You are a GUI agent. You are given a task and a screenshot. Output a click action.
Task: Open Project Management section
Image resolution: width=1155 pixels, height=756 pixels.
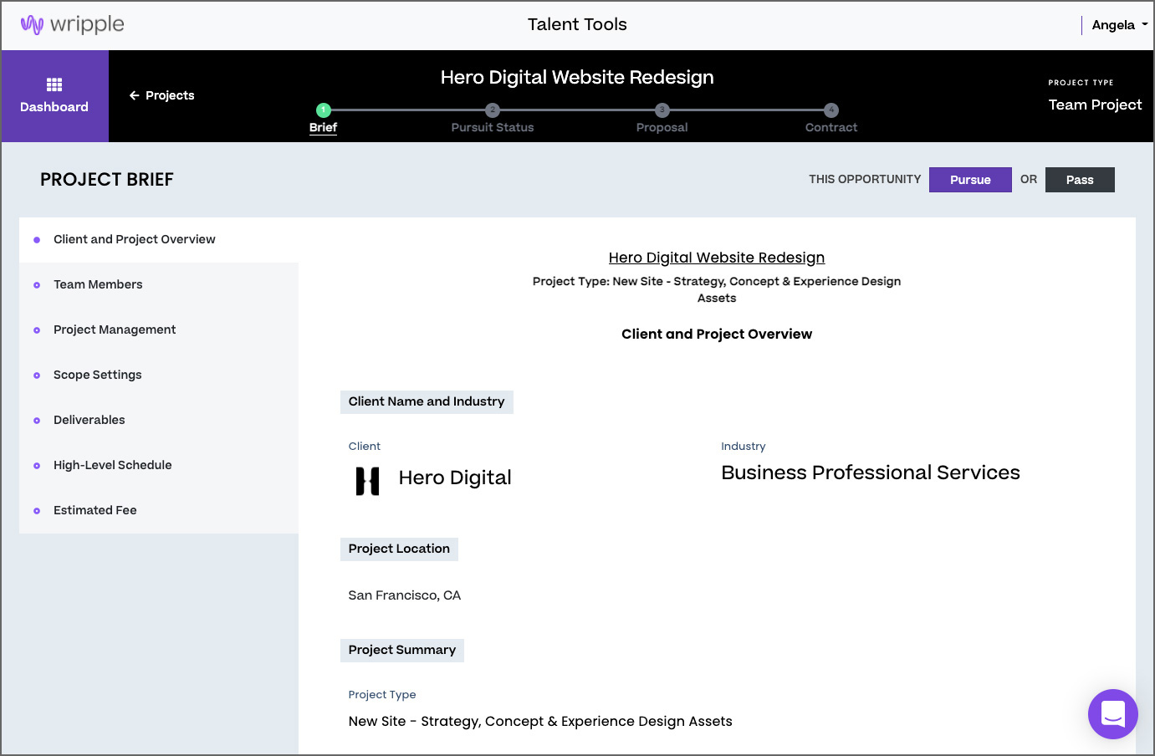[x=159, y=330]
